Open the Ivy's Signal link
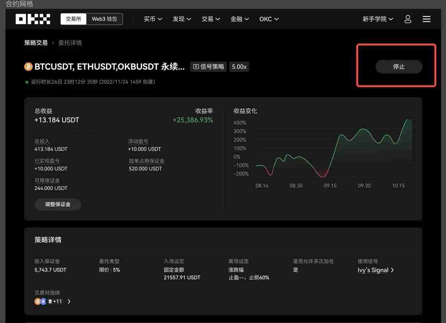This screenshot has height=323, width=446. (x=373, y=270)
